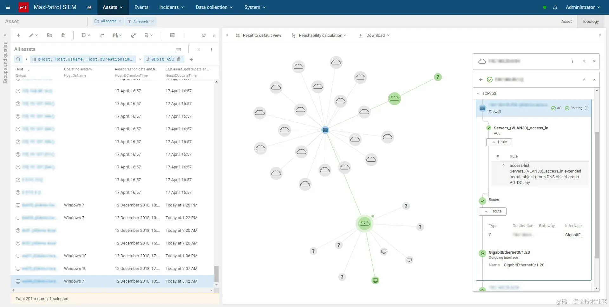Clear the query with the X icon

click(199, 49)
